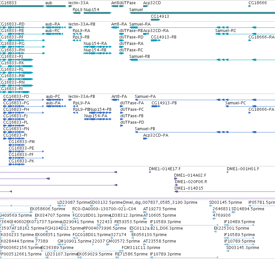The height and width of the screenshot is (259, 275).
Task: Click the lectin-33A gene label
Action: (x=79, y=3)
